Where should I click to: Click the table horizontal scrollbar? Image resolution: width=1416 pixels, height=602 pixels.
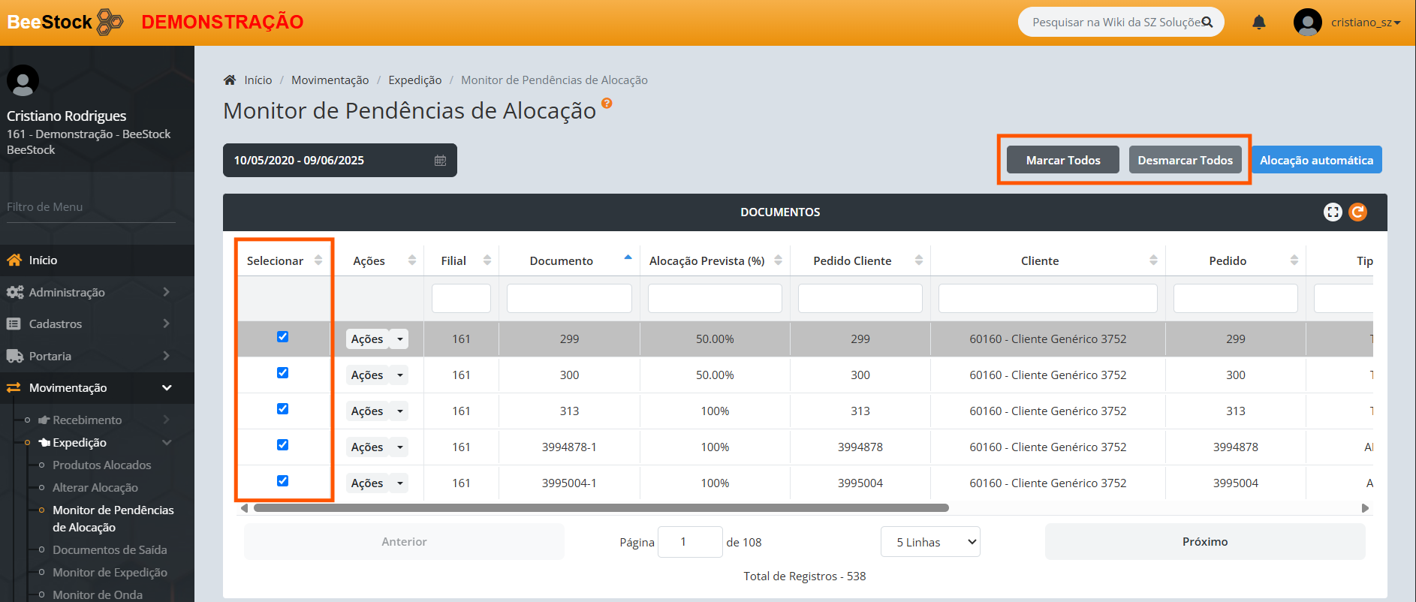pos(601,508)
